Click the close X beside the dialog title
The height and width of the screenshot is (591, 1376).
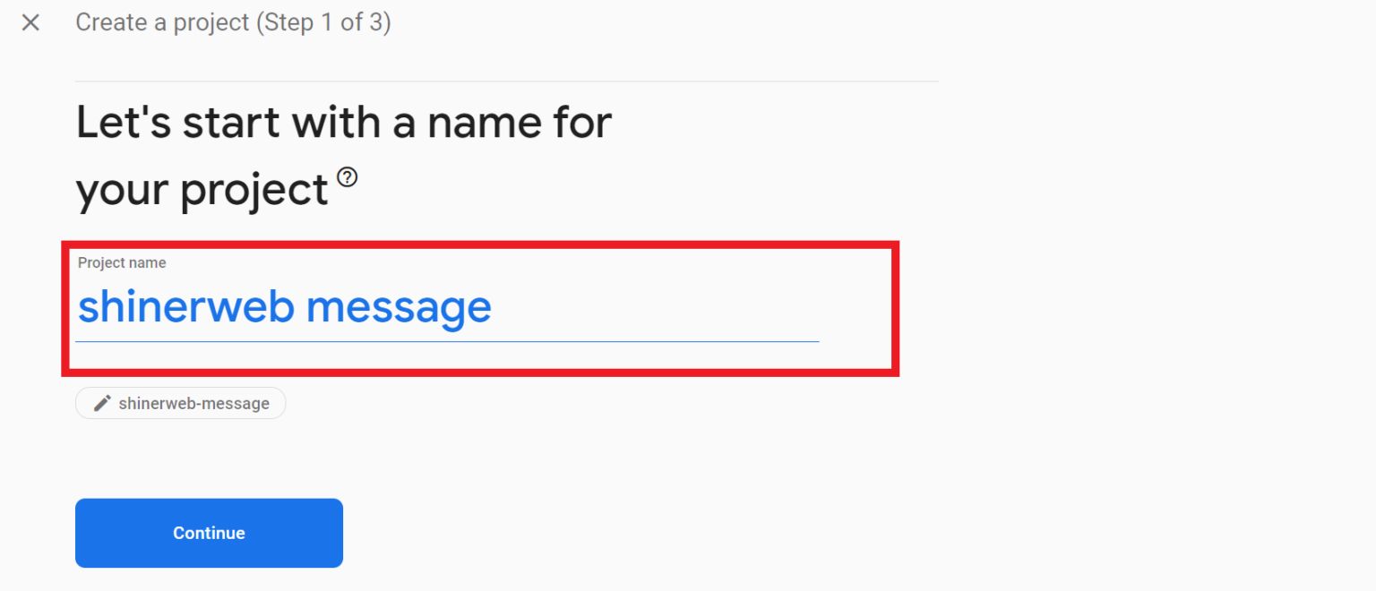coord(30,22)
